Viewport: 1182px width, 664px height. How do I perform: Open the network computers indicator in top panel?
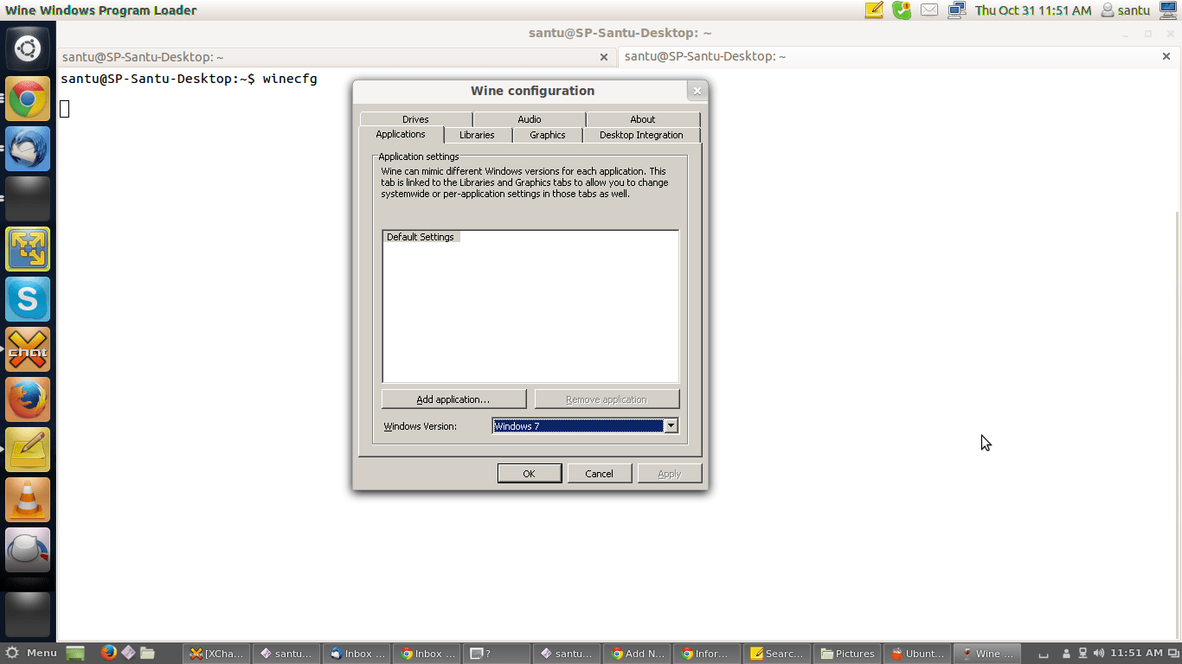pyautogui.click(x=956, y=10)
